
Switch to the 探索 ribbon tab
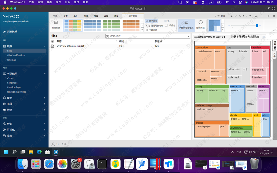click(96, 16)
